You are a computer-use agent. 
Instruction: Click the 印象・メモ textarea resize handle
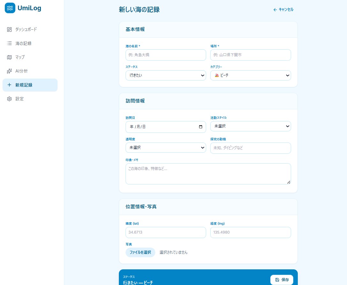coord(289,182)
